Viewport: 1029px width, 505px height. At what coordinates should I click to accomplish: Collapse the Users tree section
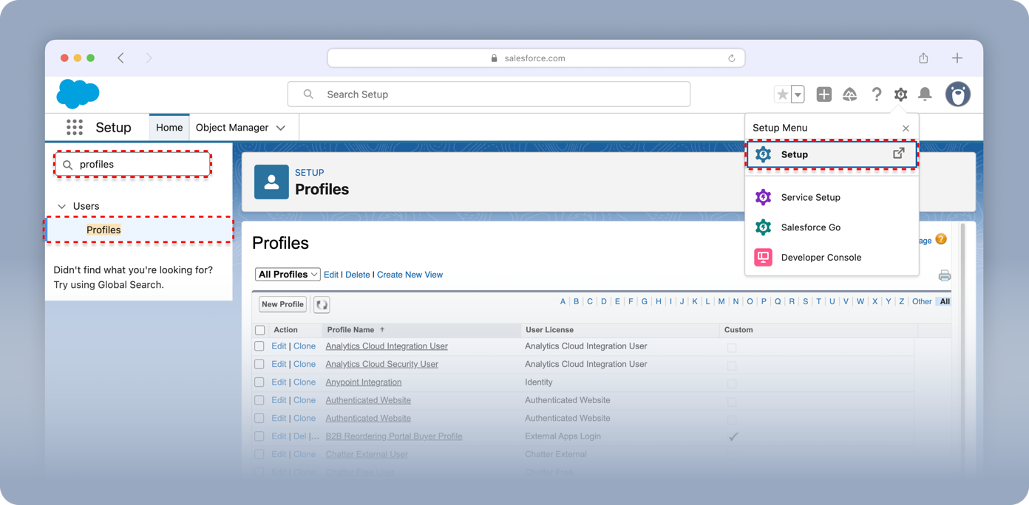click(62, 207)
